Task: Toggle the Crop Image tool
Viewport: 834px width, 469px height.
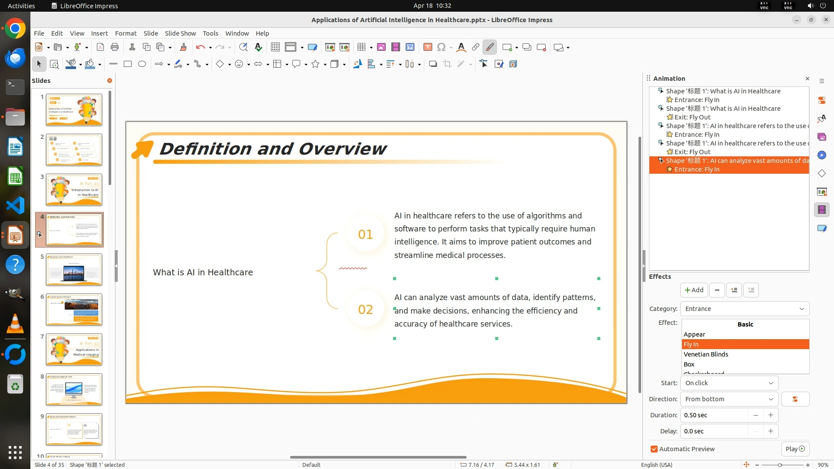Action: pyautogui.click(x=447, y=64)
